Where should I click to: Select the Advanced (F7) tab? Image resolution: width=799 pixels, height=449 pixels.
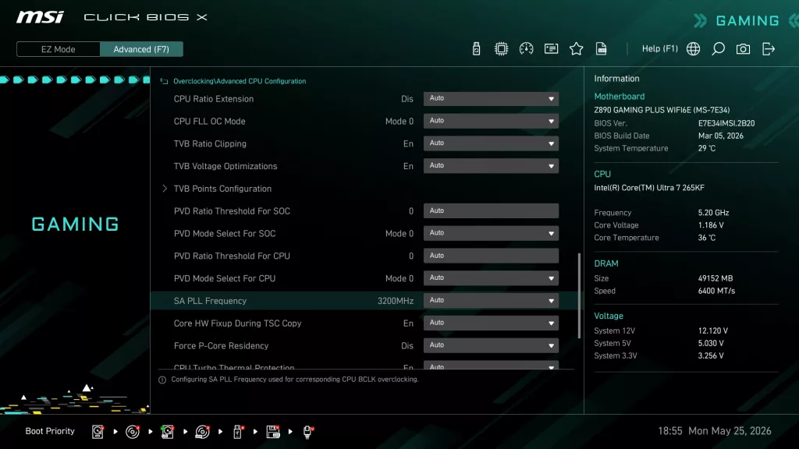pyautogui.click(x=141, y=49)
